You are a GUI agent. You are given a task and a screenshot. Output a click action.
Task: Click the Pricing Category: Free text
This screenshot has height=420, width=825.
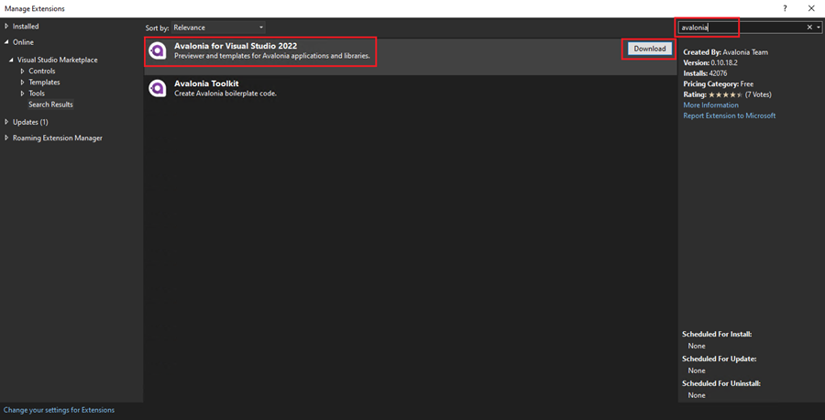(x=718, y=83)
